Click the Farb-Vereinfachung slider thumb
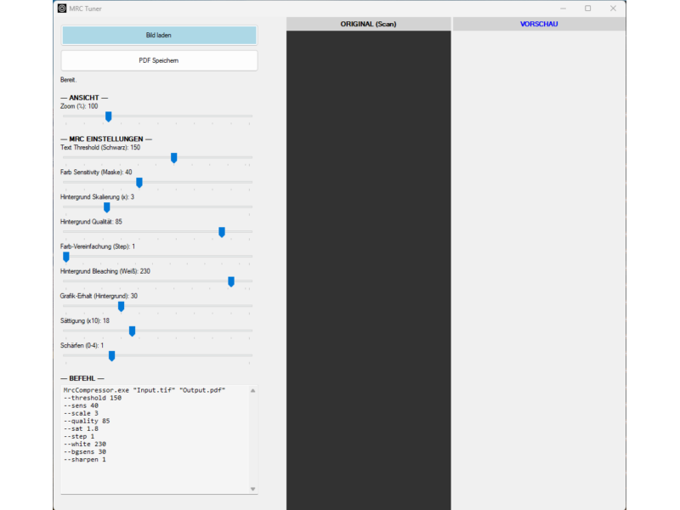The height and width of the screenshot is (510, 680). [x=66, y=256]
